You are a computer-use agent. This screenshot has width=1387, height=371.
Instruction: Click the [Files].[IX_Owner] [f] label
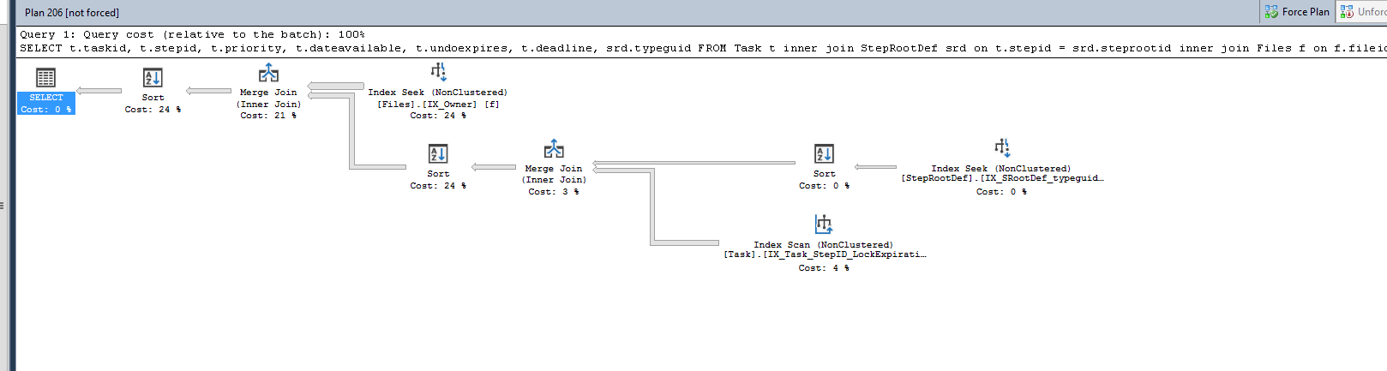pyautogui.click(x=438, y=105)
